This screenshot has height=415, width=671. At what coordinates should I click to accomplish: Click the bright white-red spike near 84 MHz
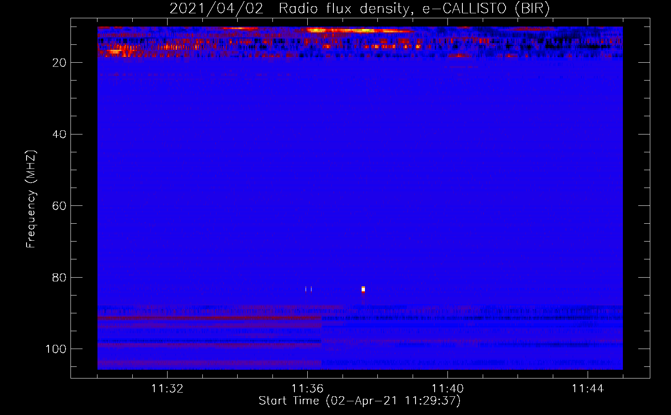point(363,290)
